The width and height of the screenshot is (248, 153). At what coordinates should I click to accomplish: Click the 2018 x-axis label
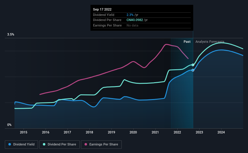[x=89, y=132]
